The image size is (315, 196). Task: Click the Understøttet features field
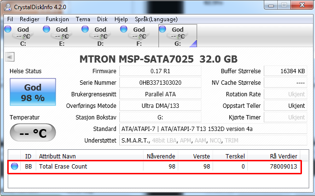[214, 141]
